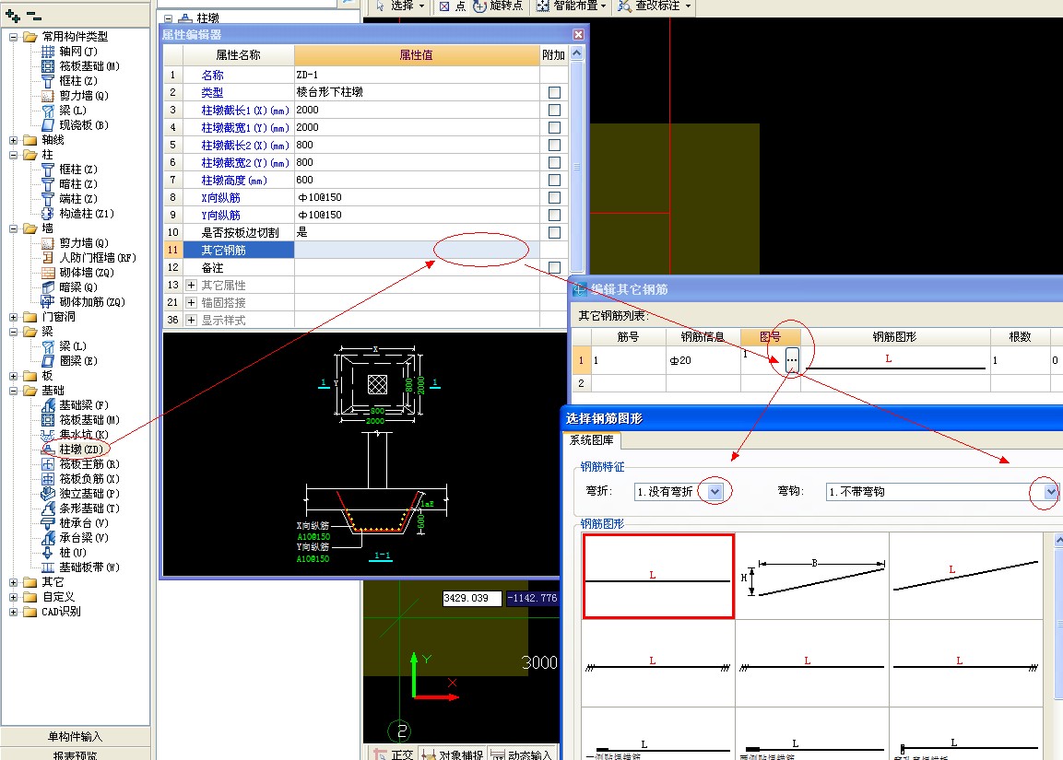Select the 构造柱(Z1) icon

(47, 214)
